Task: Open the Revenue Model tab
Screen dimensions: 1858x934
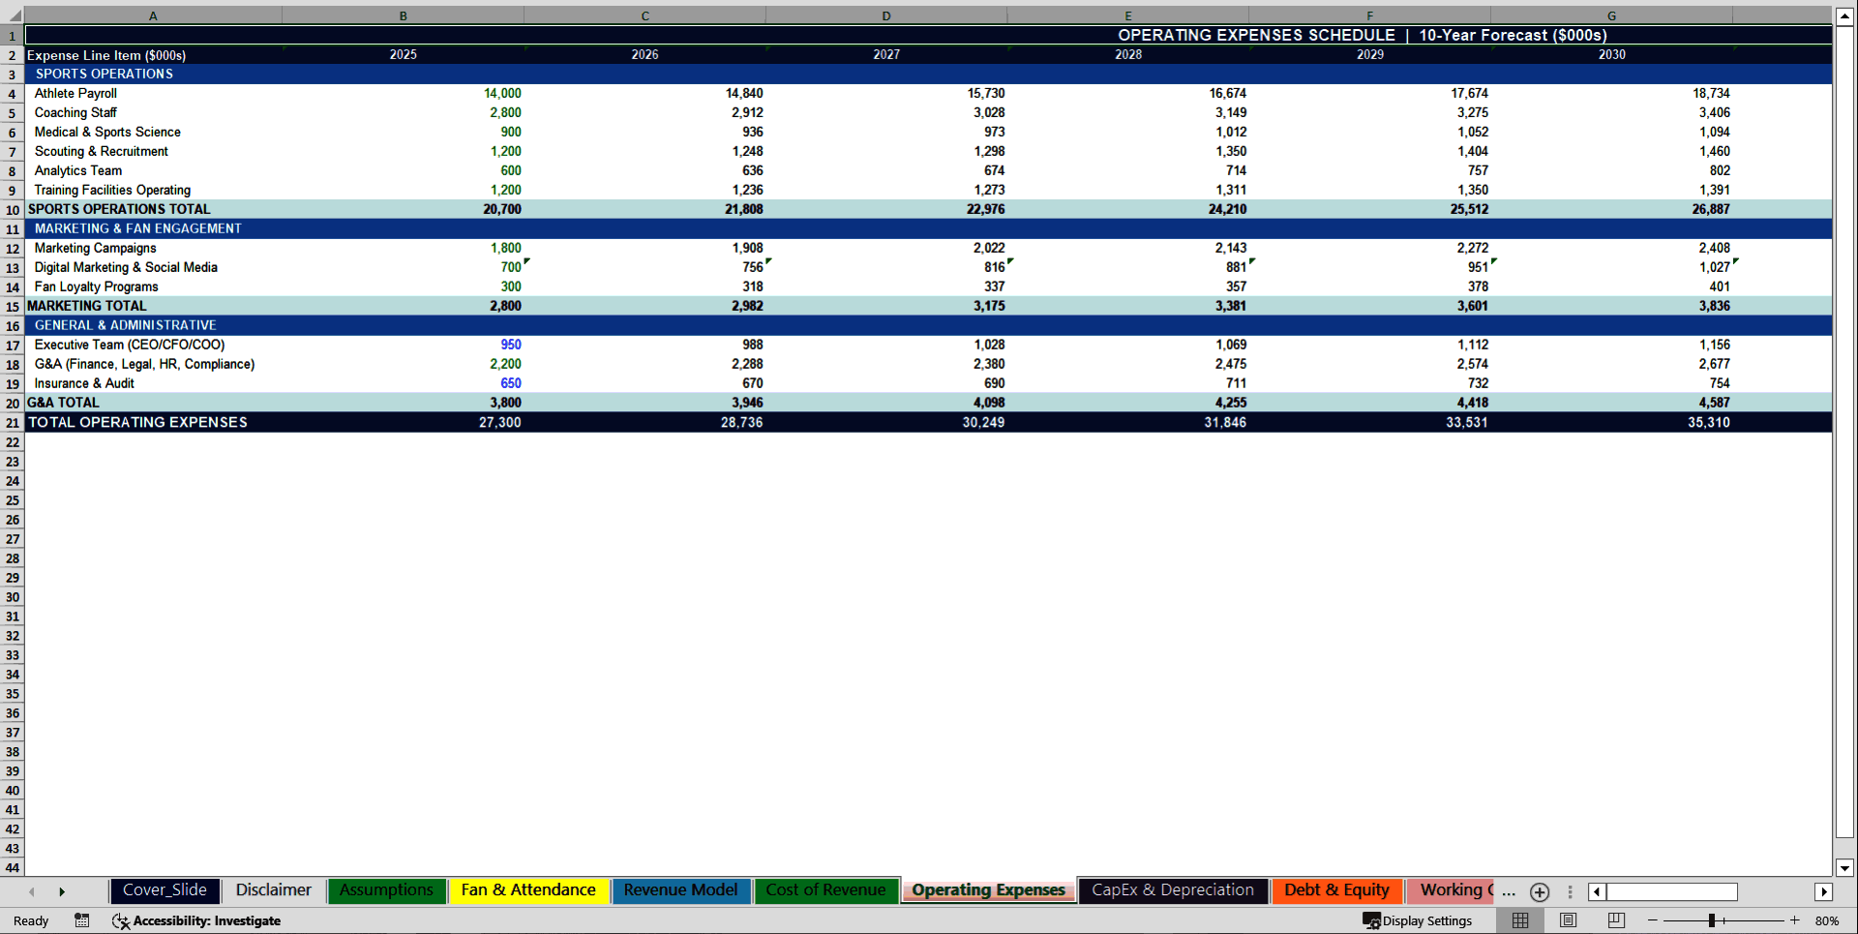Action: [x=680, y=890]
